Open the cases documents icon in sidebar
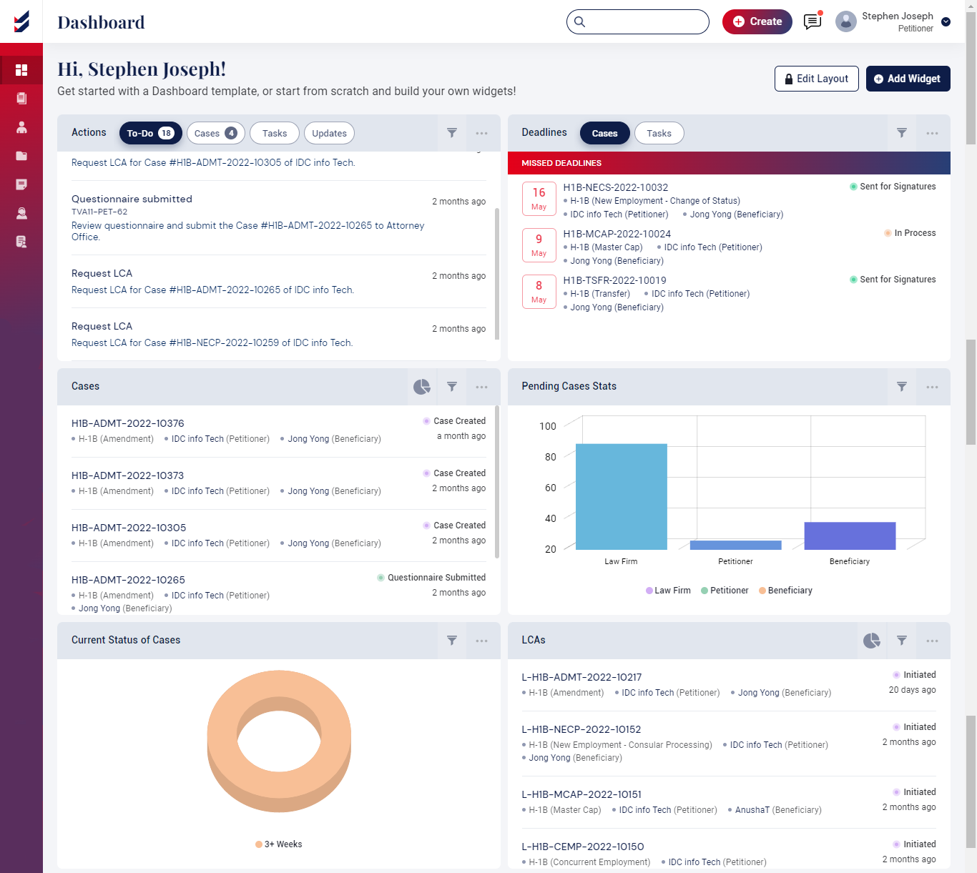The width and height of the screenshot is (977, 873). [x=21, y=98]
